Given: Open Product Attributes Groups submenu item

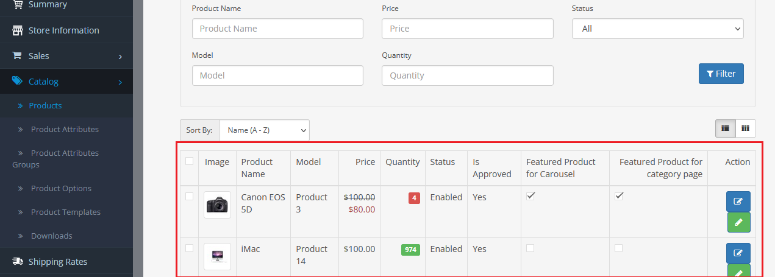Looking at the screenshot, I should click(x=55, y=159).
